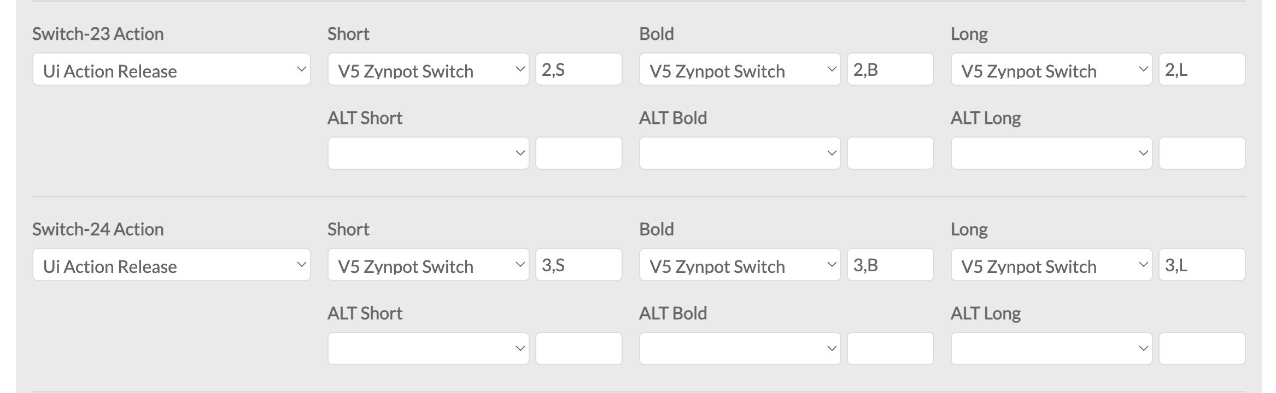This screenshot has width=1276, height=393.
Task: Click the Switch-23 Long parameter field "2,L"
Action: click(1202, 69)
